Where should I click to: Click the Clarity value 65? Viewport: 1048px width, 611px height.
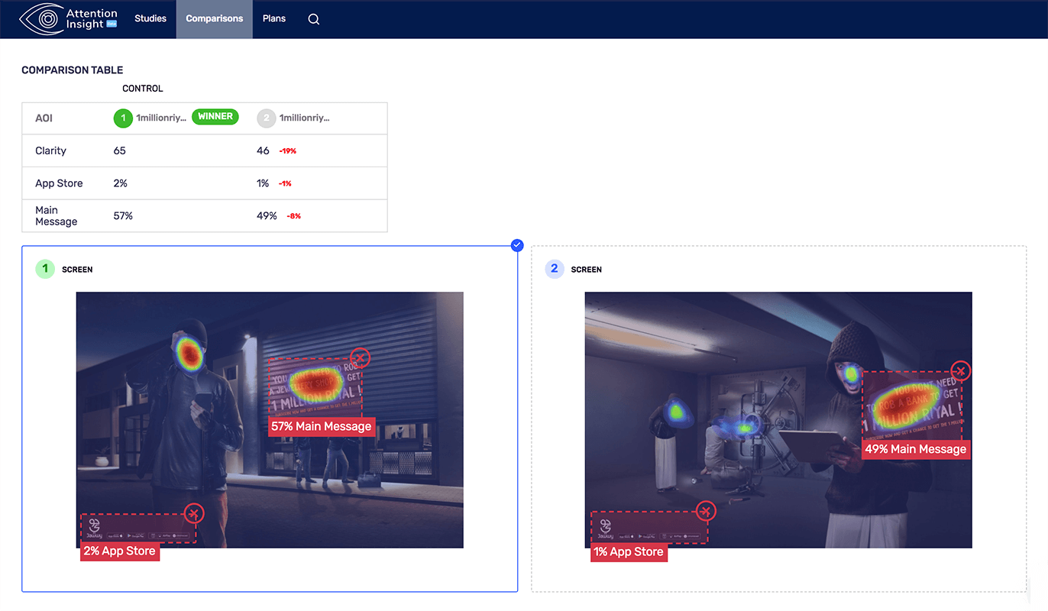coord(120,151)
